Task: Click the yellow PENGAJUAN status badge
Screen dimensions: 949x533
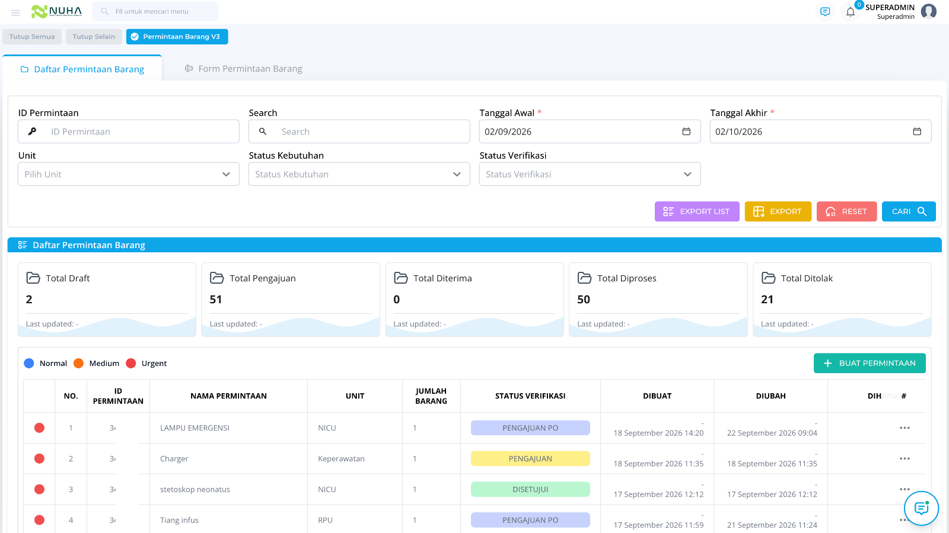Action: pos(530,458)
